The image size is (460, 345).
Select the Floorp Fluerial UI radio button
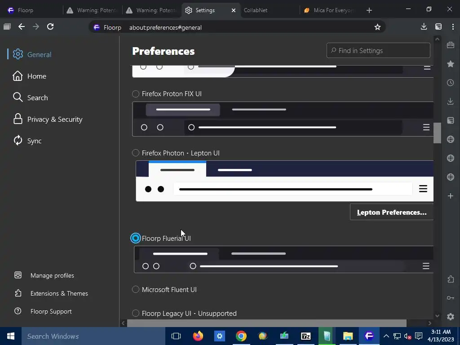136,238
